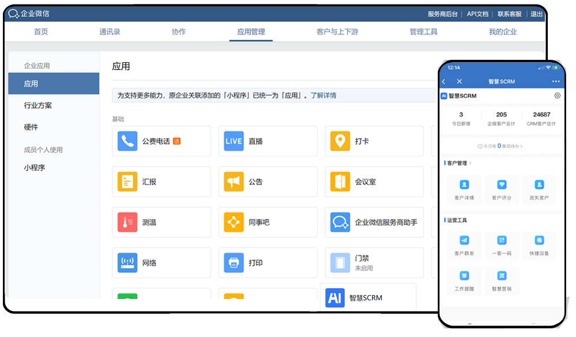Open the 公费电话 phone app icon
This screenshot has height=337, width=576.
127,141
